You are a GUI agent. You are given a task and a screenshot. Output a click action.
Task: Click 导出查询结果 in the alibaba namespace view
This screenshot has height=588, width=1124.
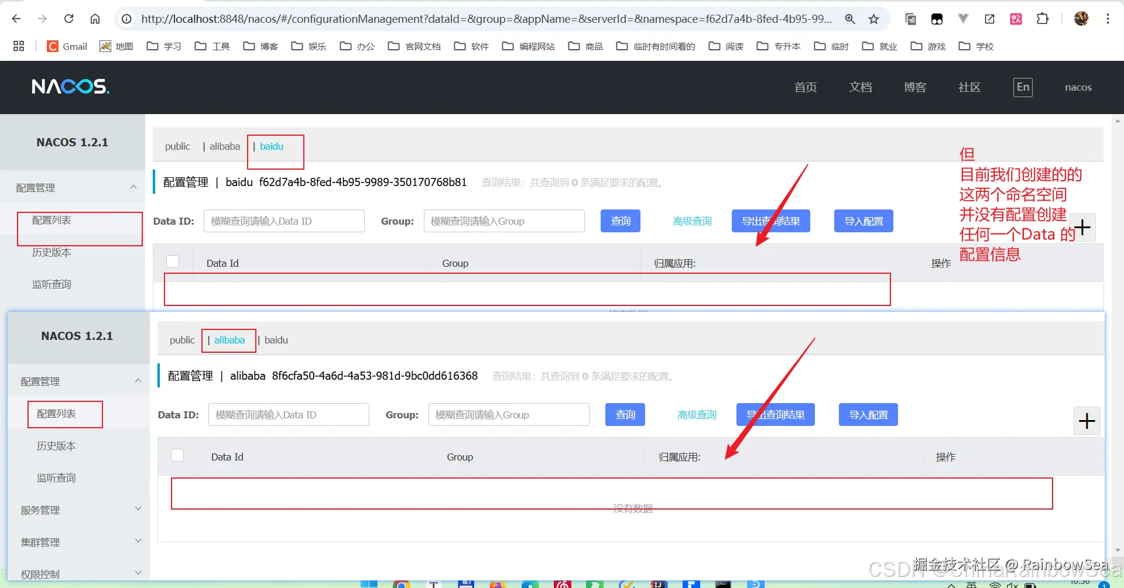point(776,415)
